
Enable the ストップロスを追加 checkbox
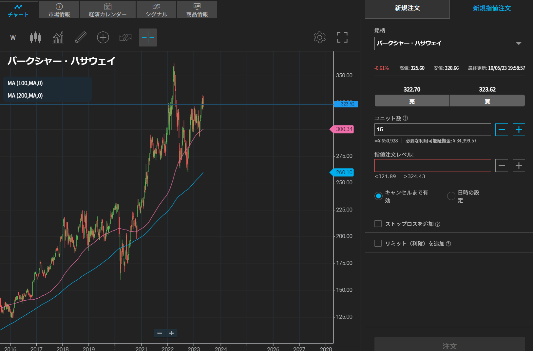point(378,224)
